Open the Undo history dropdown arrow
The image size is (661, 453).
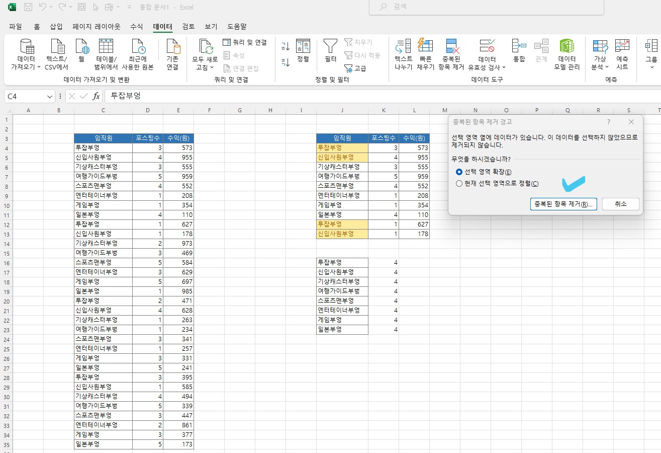click(51, 8)
